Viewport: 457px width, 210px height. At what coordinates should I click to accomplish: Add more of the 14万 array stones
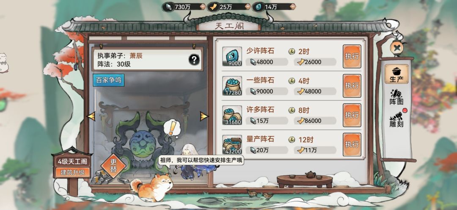click(x=293, y=6)
